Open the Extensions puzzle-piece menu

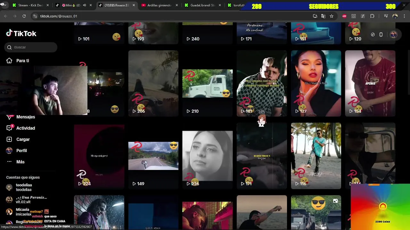(372, 16)
